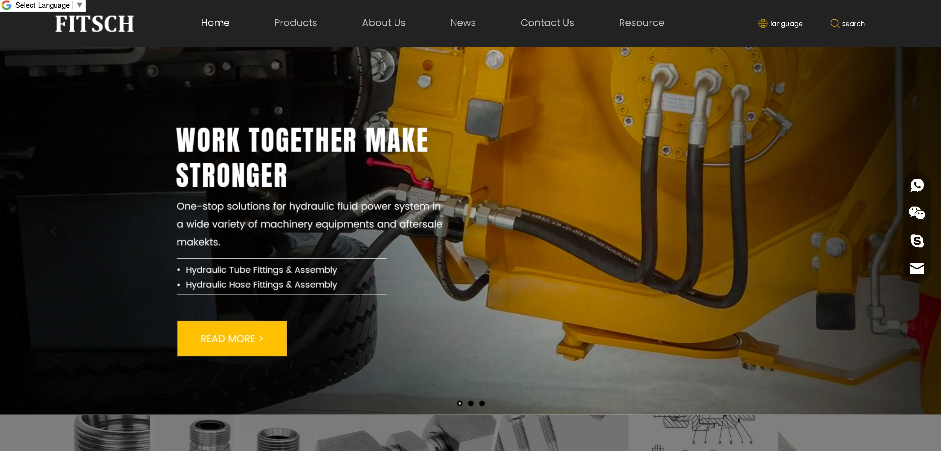Open the Skype contact icon
The image size is (941, 451).
[x=917, y=241]
